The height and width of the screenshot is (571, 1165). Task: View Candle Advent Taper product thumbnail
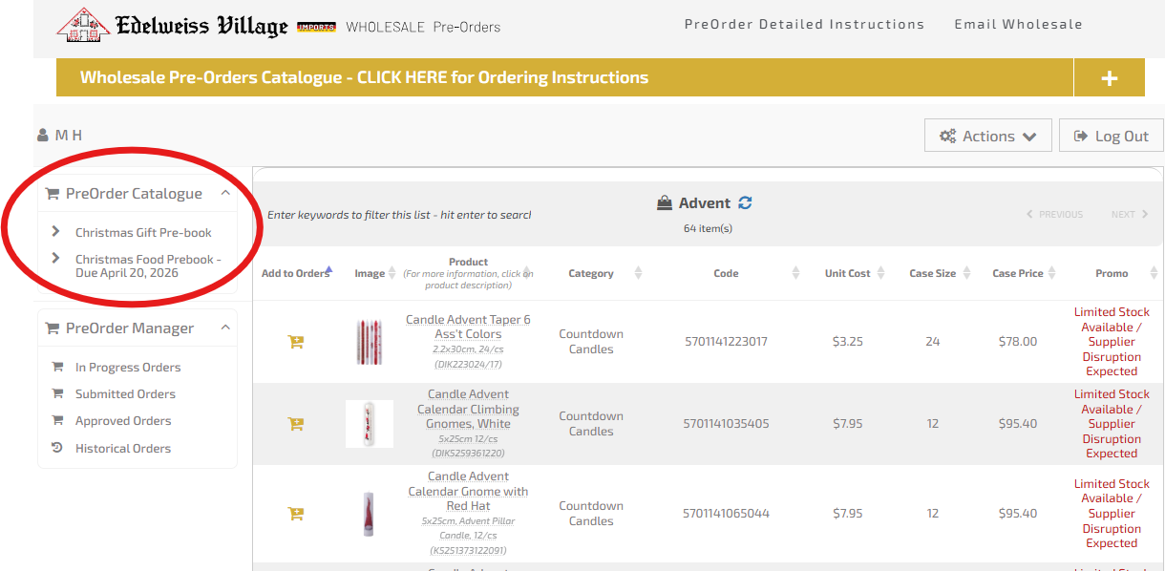coord(369,342)
